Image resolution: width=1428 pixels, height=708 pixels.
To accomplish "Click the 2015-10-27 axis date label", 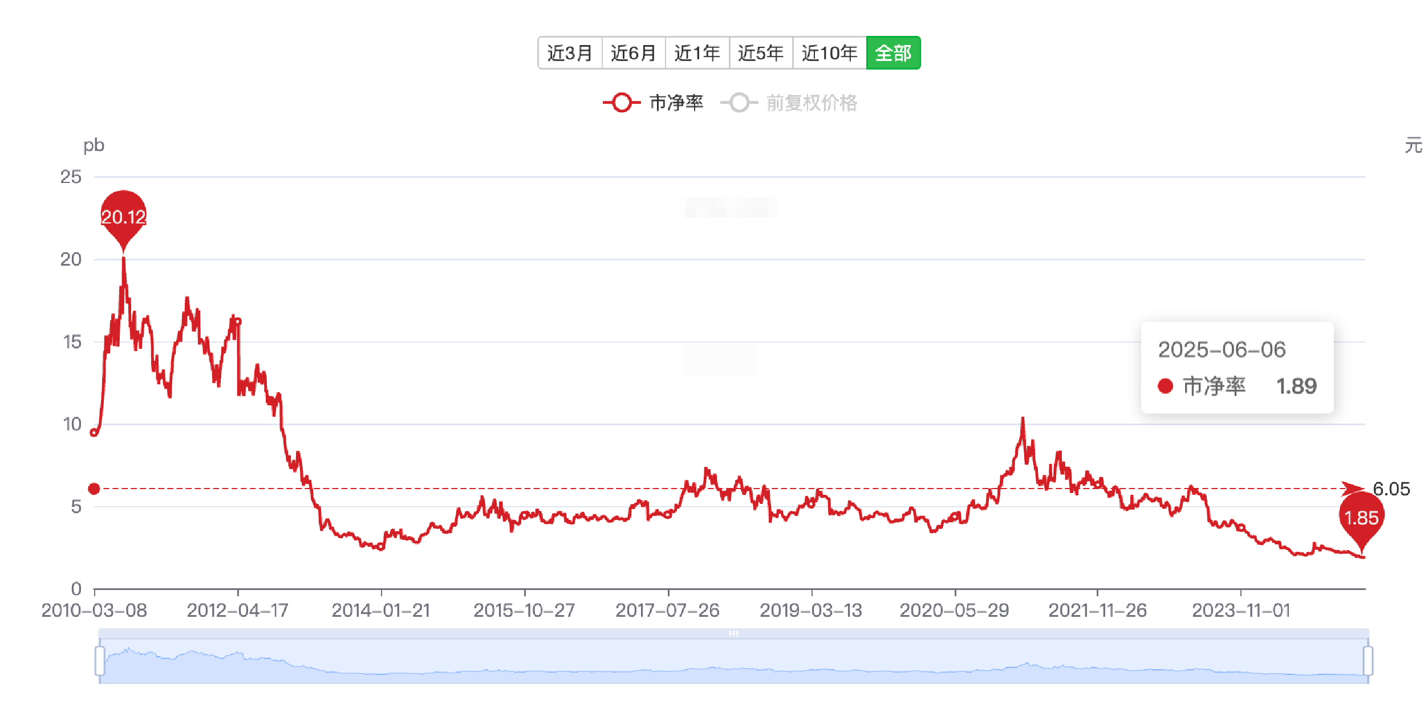I will [x=524, y=611].
